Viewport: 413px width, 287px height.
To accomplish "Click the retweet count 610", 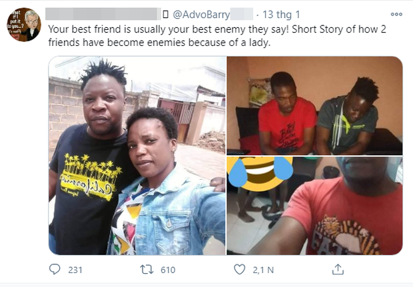I will pos(167,270).
